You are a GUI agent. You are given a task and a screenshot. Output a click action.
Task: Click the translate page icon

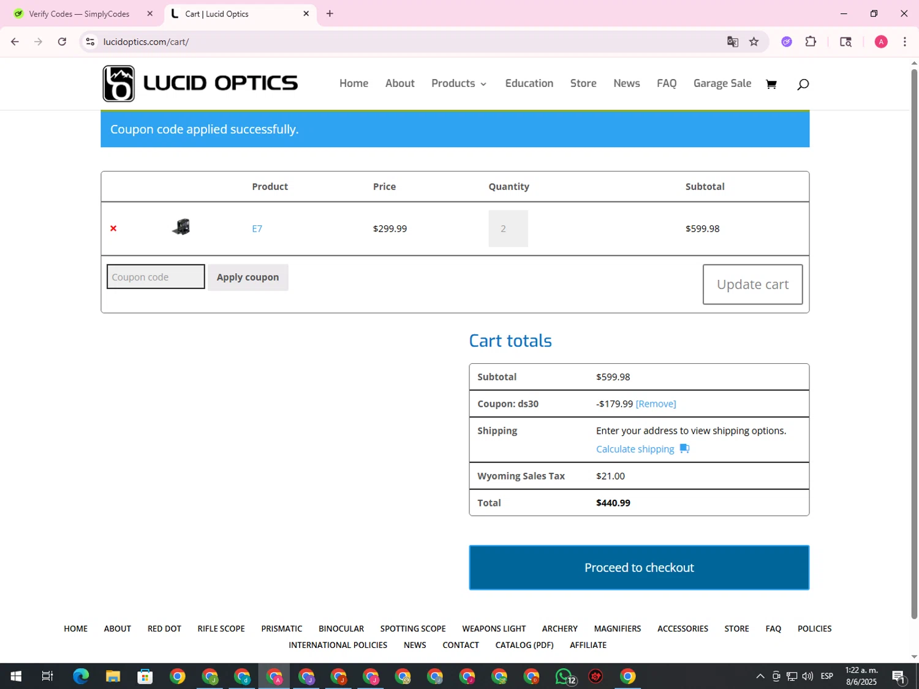733,42
